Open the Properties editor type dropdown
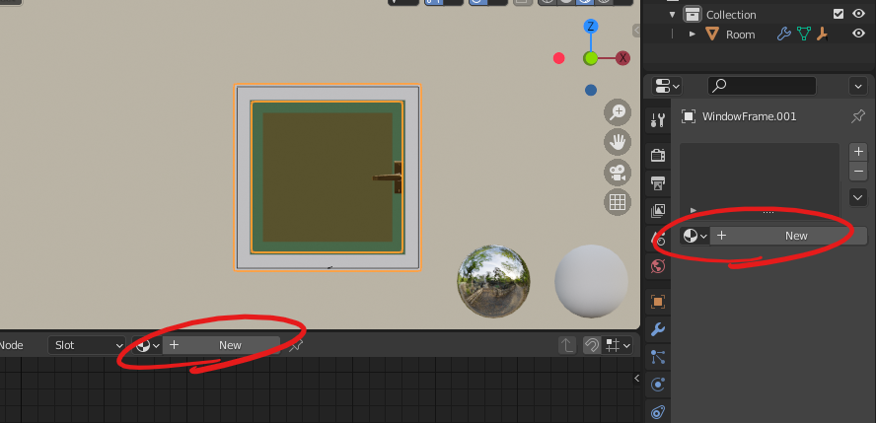The height and width of the screenshot is (423, 876). [667, 86]
